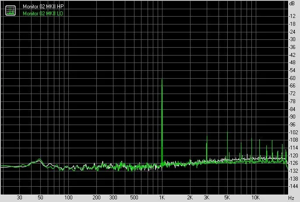Click the 50 Hz noise floor hump
Screen dimensions: 300x202
coord(39,160)
